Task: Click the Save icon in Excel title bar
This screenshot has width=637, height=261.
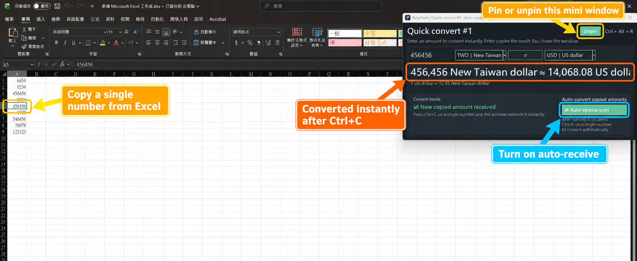Action: click(x=57, y=6)
